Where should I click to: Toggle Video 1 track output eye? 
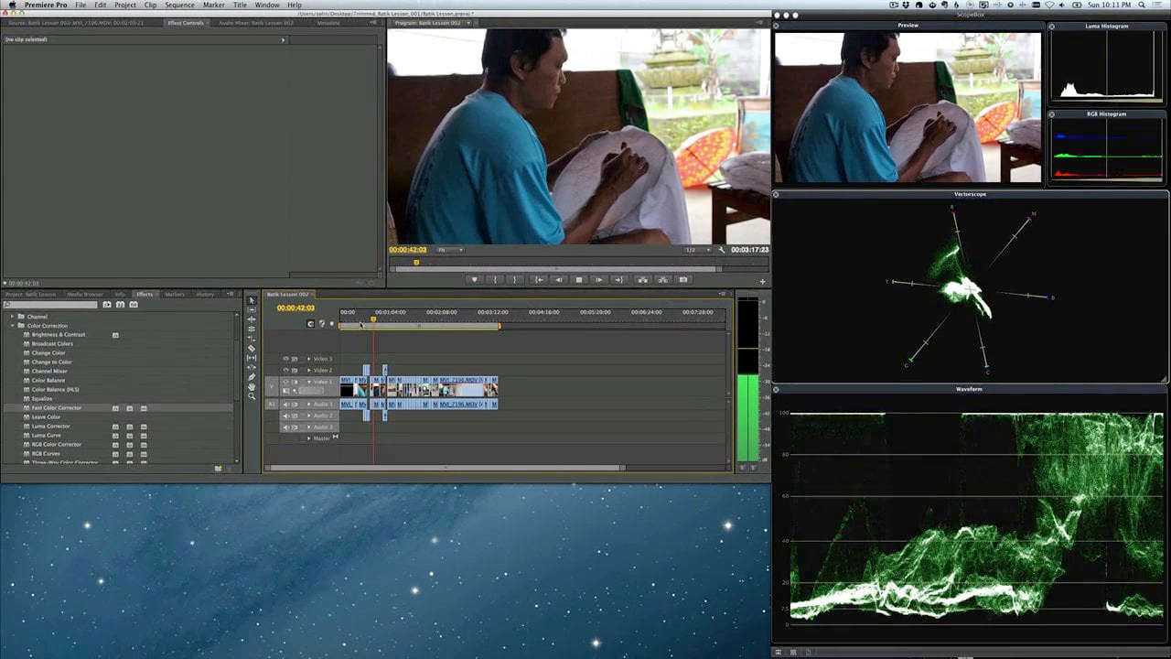tap(285, 382)
